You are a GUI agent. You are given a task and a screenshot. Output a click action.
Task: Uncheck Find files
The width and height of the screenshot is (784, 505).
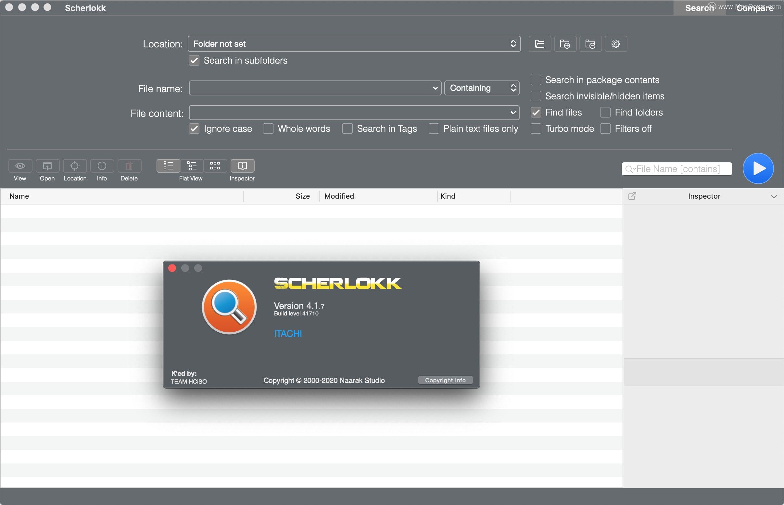click(536, 113)
